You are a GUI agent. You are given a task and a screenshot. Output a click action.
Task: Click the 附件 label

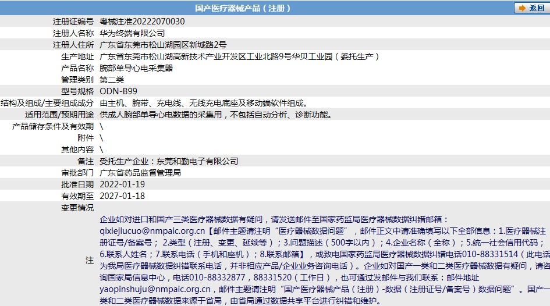coord(86,138)
